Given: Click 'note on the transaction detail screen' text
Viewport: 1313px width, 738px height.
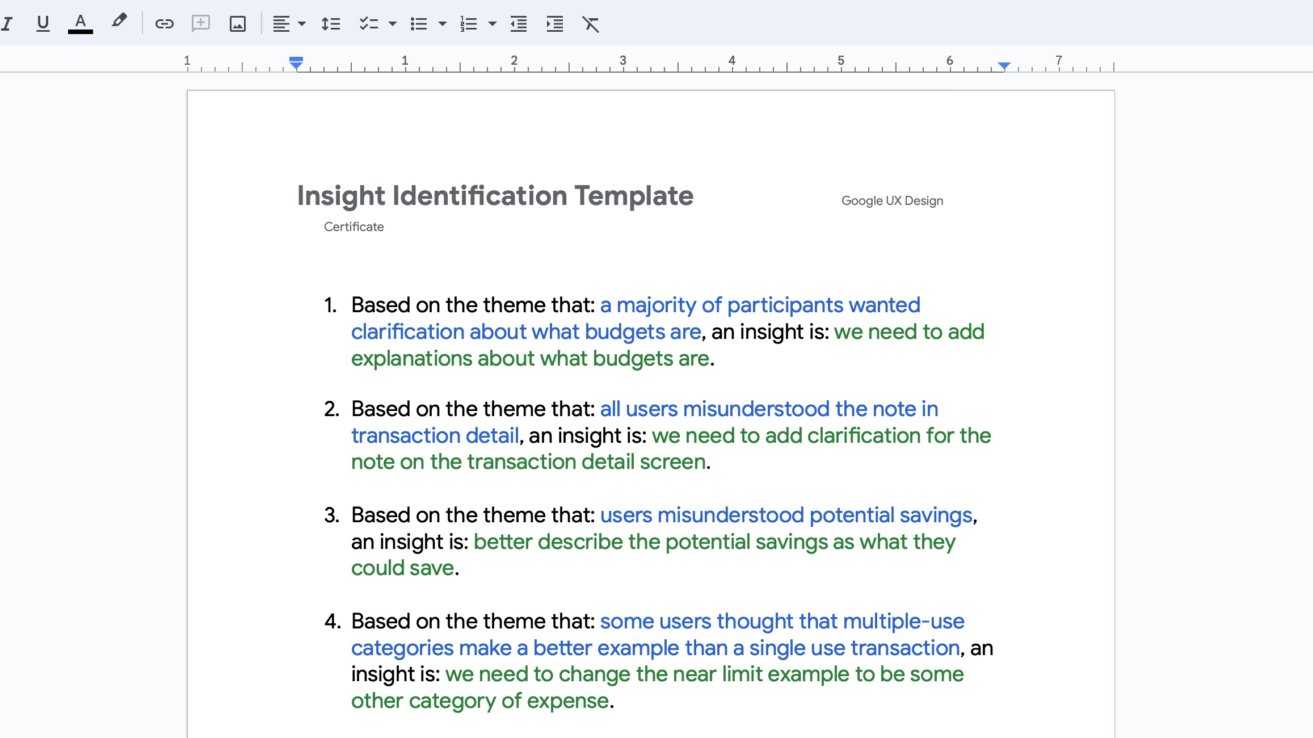Looking at the screenshot, I should (528, 462).
